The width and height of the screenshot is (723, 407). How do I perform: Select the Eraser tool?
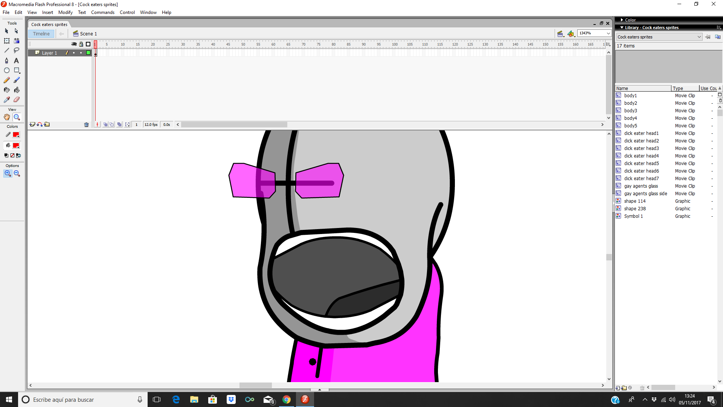click(x=17, y=99)
